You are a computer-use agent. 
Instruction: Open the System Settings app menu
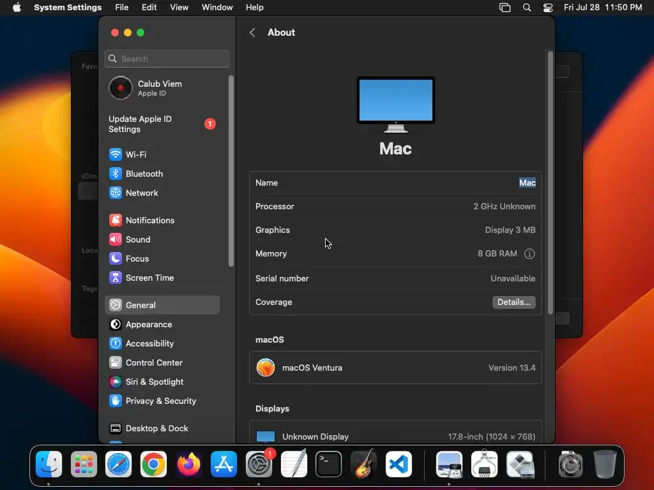[68, 8]
